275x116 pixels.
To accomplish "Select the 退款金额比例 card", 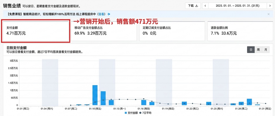I will (240, 31).
